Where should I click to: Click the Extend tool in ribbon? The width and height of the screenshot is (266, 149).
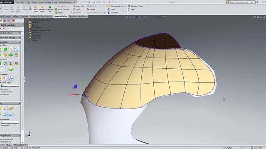click(x=77, y=13)
